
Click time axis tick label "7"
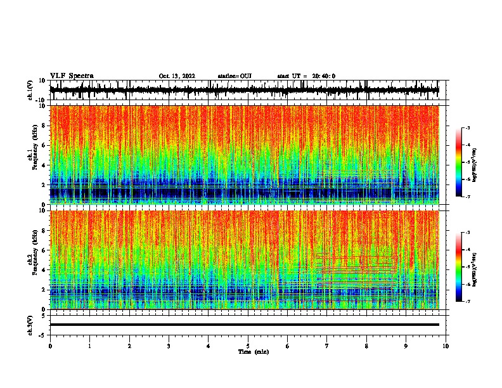327,346
